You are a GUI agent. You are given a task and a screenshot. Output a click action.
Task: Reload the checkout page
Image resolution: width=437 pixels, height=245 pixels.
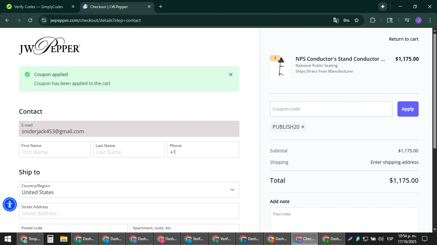pyautogui.click(x=30, y=20)
